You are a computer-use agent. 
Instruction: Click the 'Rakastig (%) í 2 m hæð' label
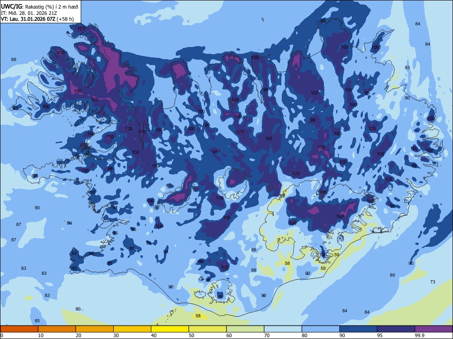[x=52, y=6]
